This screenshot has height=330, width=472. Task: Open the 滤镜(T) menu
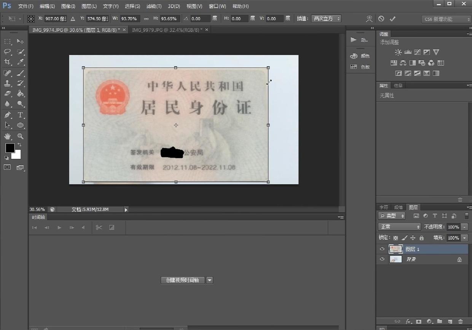(x=154, y=6)
